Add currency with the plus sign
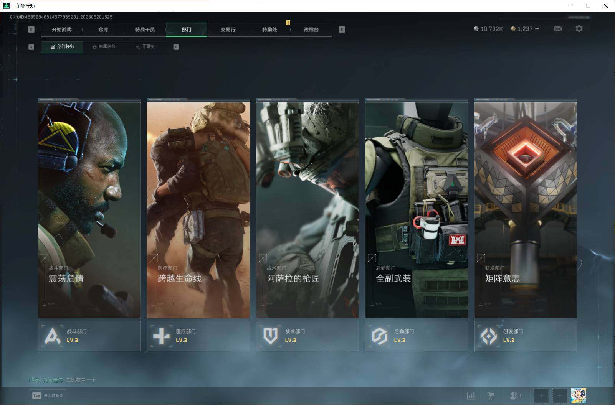Image resolution: width=615 pixels, height=405 pixels. click(537, 29)
